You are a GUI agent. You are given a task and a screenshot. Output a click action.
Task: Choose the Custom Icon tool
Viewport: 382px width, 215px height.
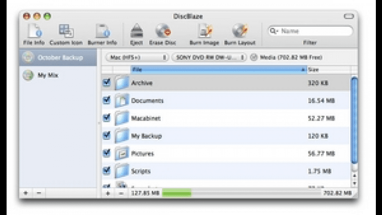click(66, 34)
